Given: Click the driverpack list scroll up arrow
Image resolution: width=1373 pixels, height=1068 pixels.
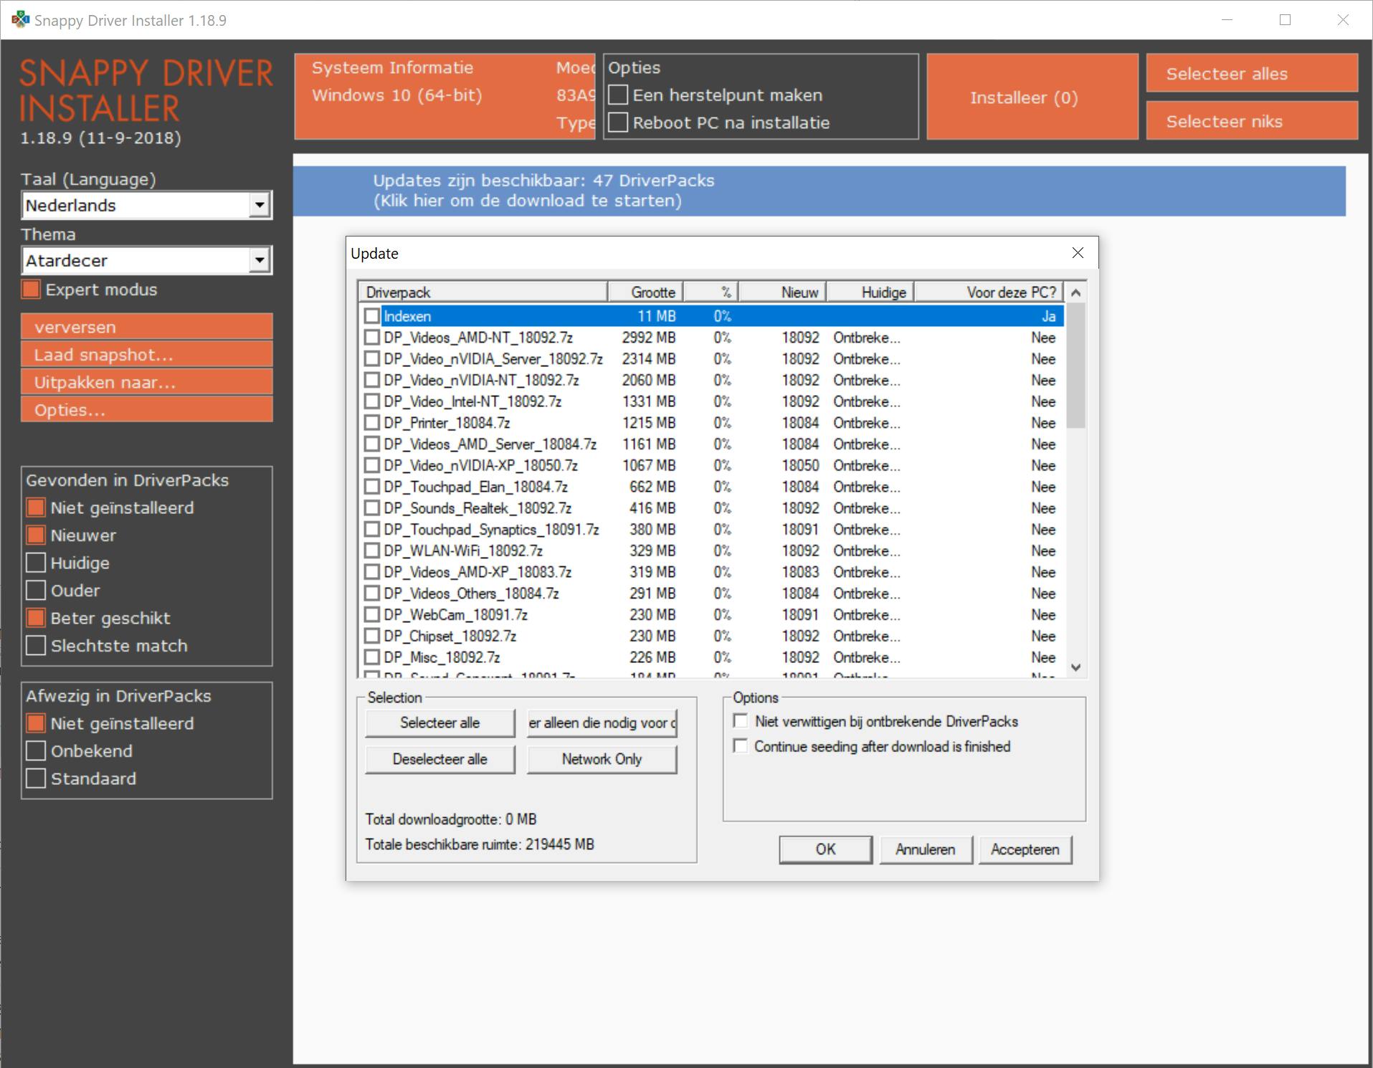Looking at the screenshot, I should pyautogui.click(x=1075, y=292).
